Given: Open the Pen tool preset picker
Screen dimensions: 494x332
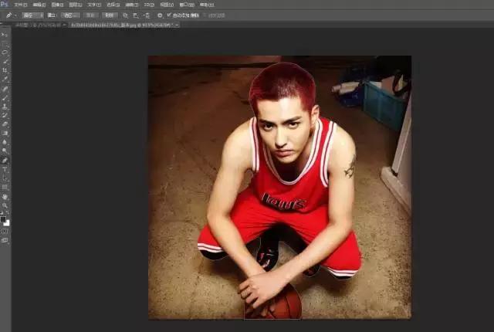Looking at the screenshot, I should click(x=11, y=15).
